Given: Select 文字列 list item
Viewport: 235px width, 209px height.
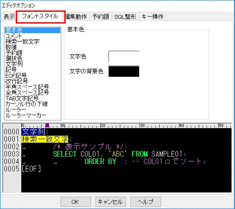Looking at the screenshot, I should point(33,64).
